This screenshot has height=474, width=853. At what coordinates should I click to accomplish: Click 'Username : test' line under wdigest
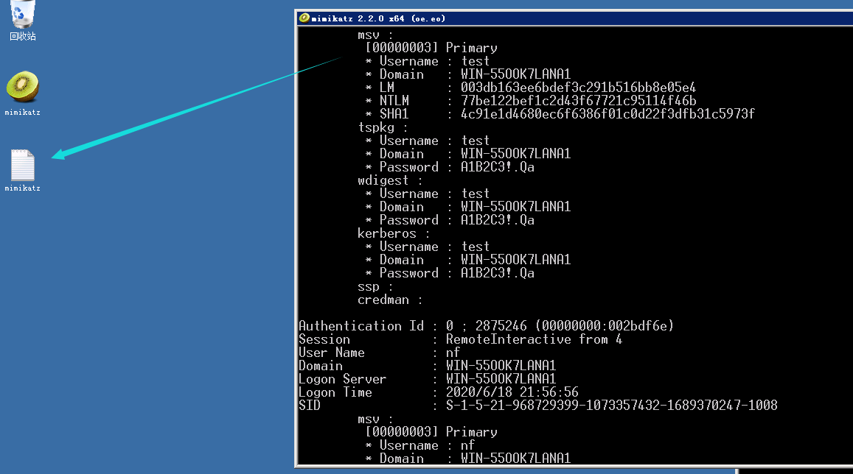pos(428,194)
